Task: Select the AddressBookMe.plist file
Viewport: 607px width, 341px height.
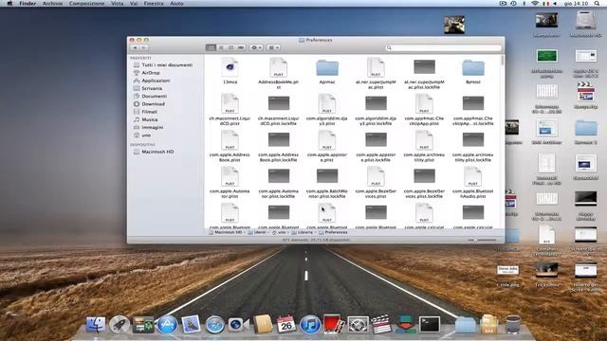Action: click(x=278, y=67)
